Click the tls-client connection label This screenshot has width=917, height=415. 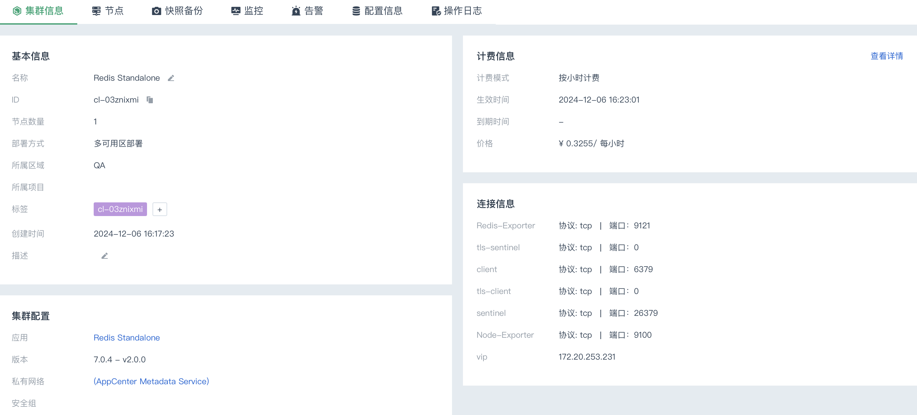494,292
